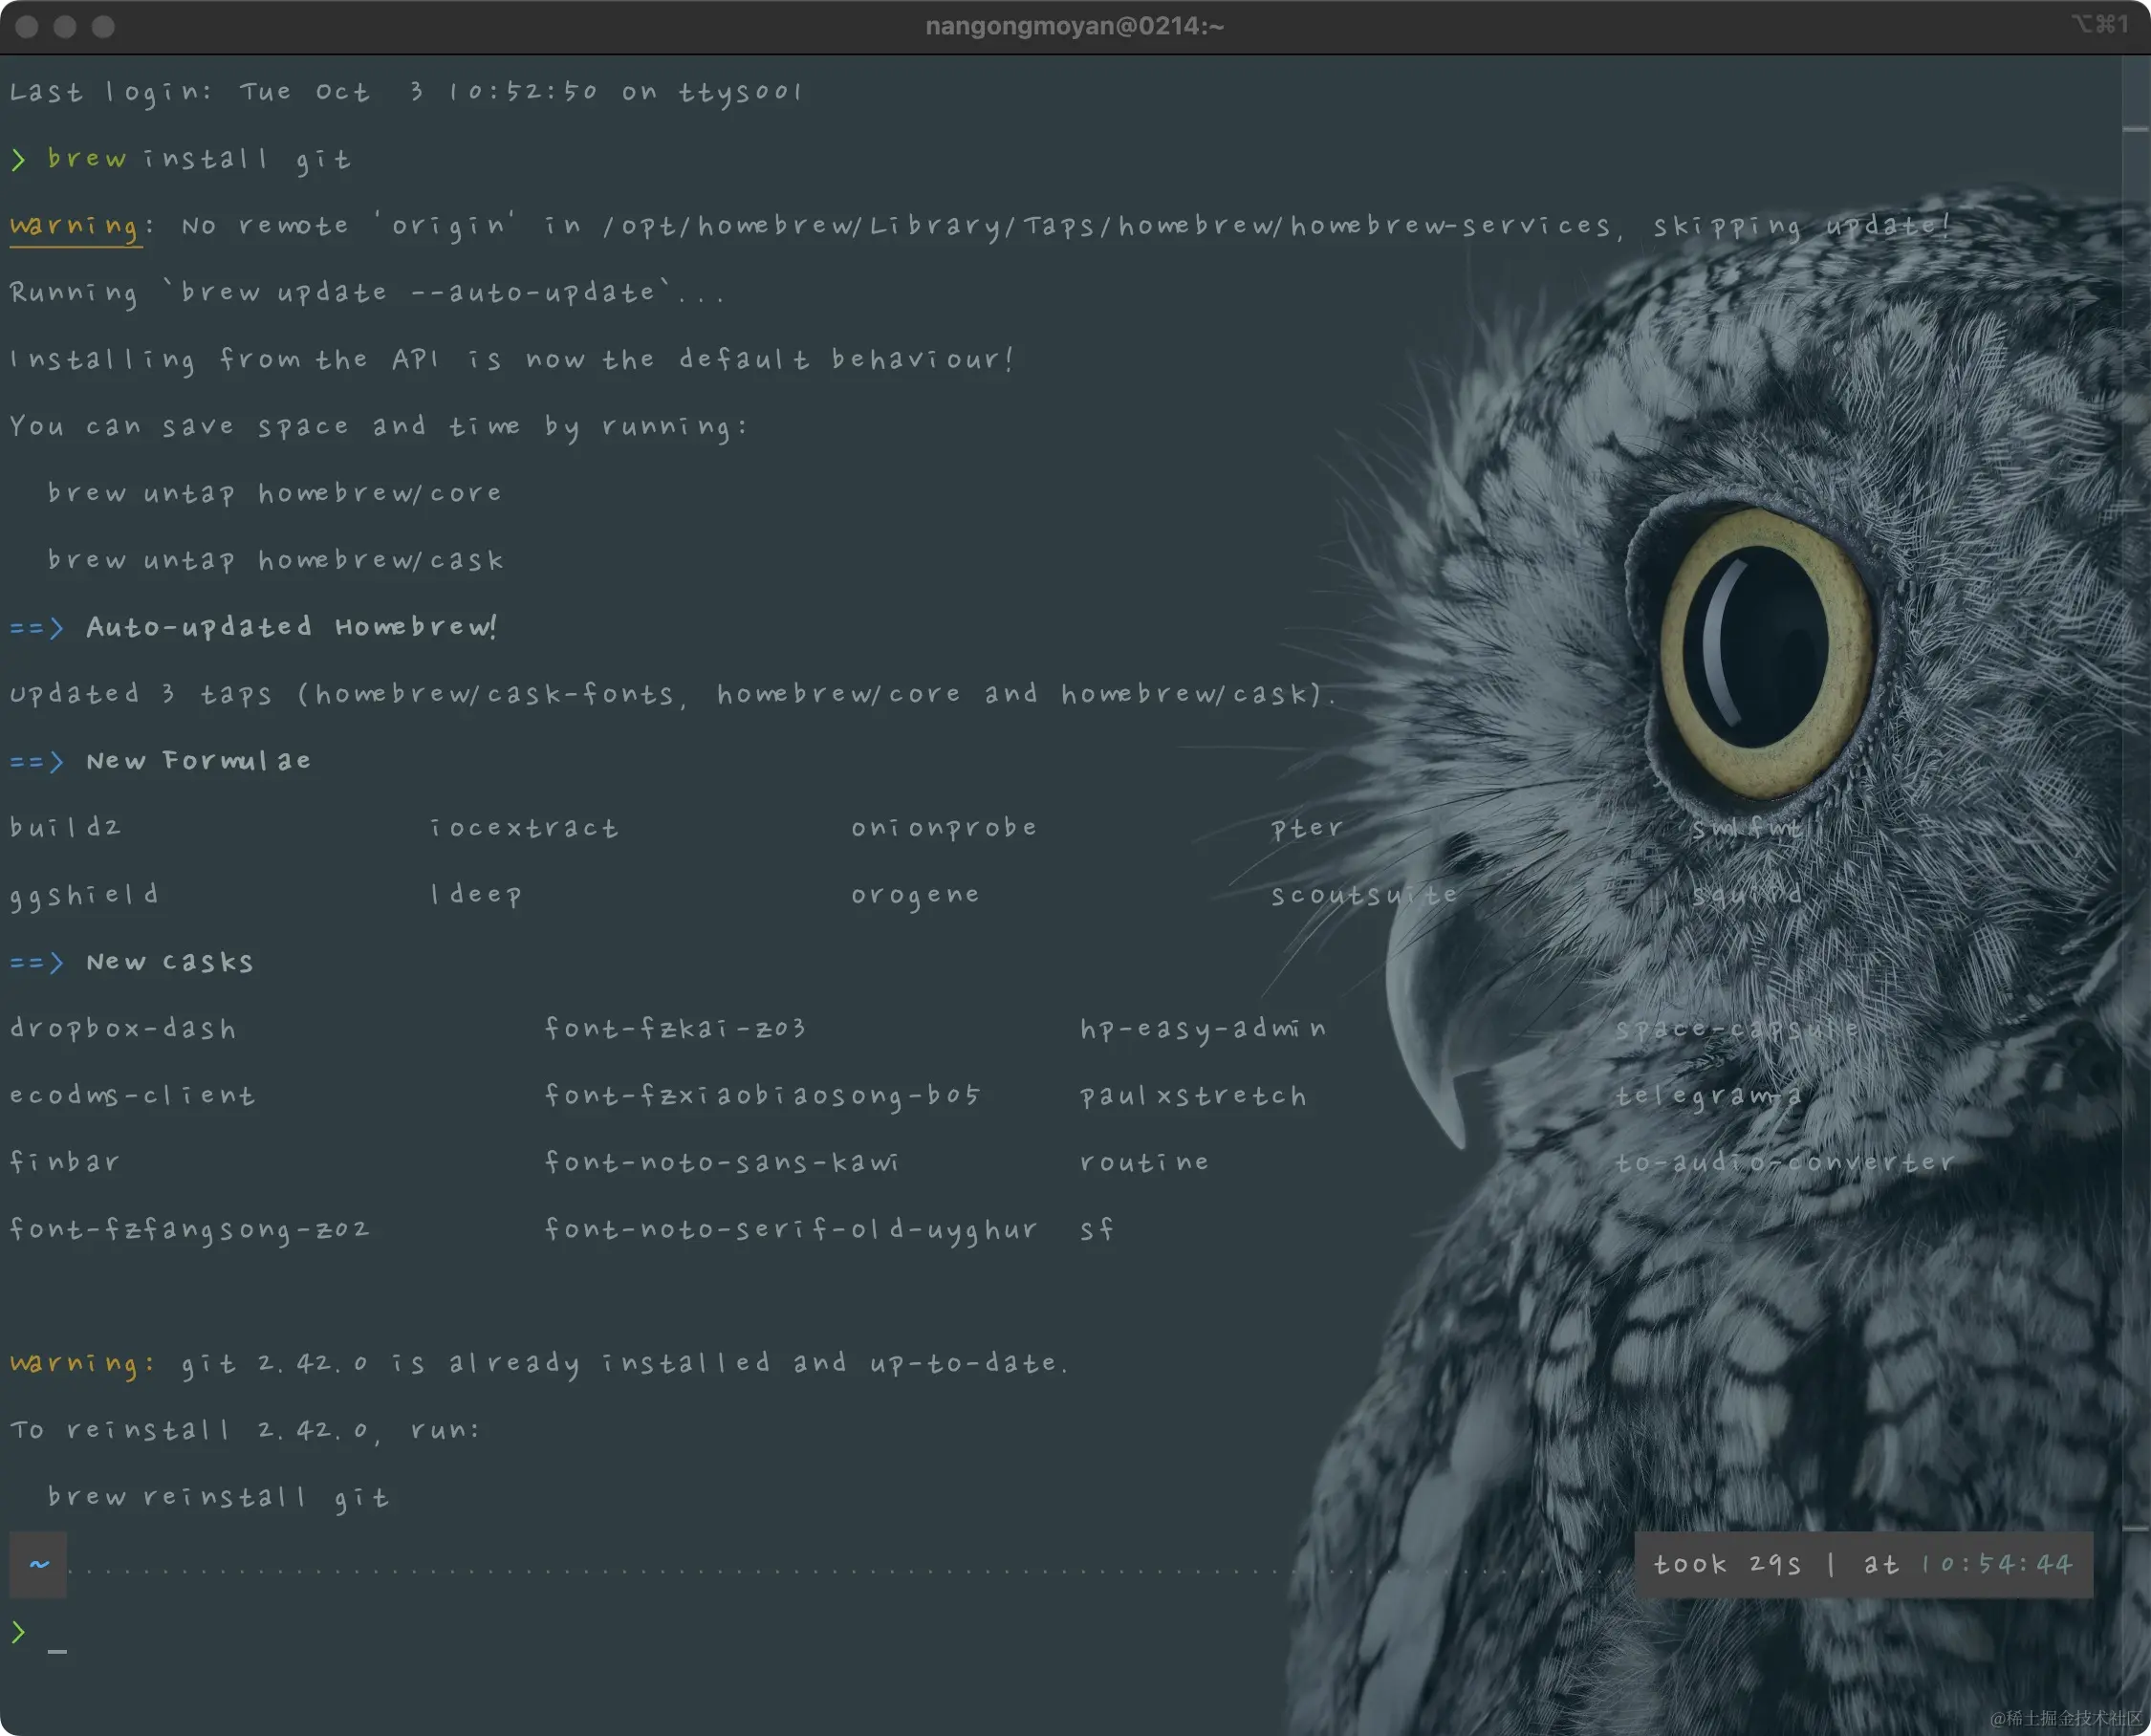Click 'You can save space and time' line
This screenshot has height=1736, width=2151.
[378, 426]
